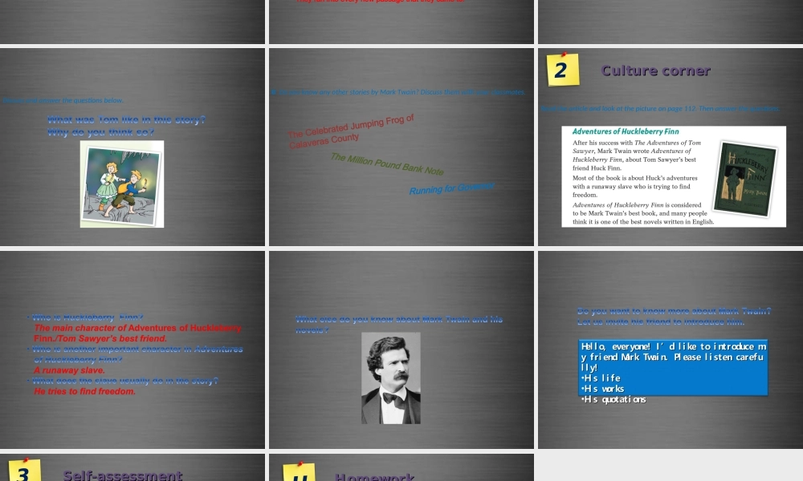Click the red pushpin above Culture corner note
Screen dimensions: 803x481
tap(562, 55)
